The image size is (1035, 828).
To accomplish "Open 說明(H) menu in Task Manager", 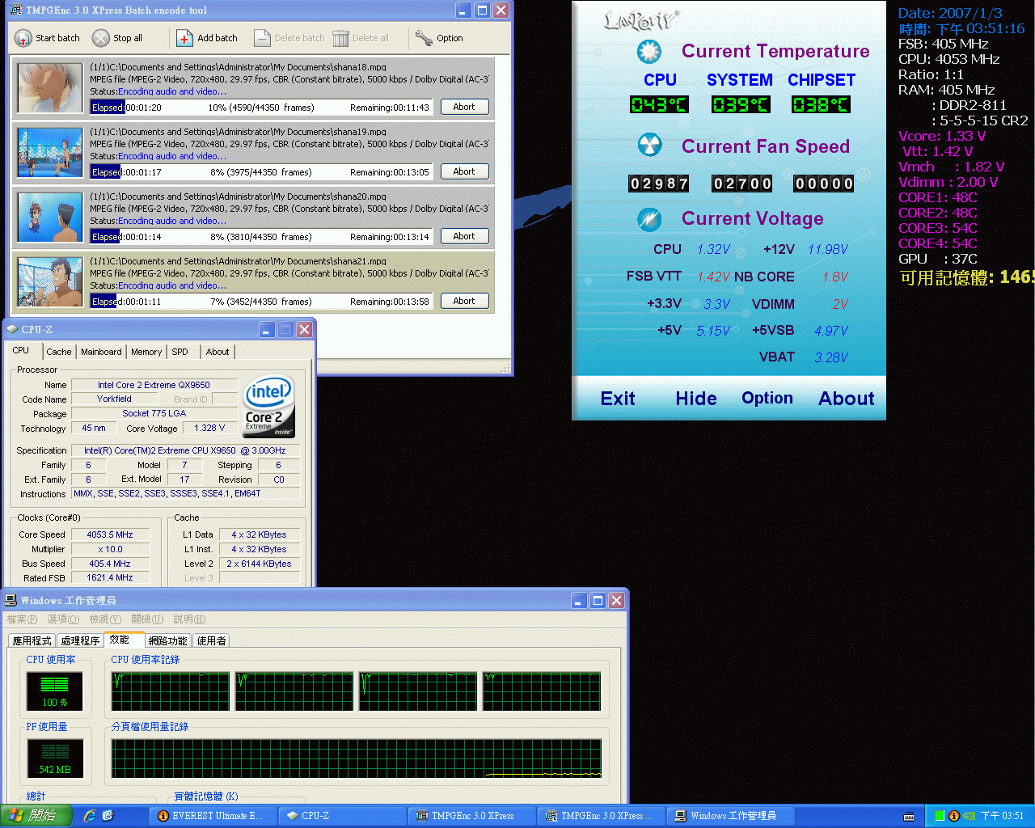I will pyautogui.click(x=189, y=619).
